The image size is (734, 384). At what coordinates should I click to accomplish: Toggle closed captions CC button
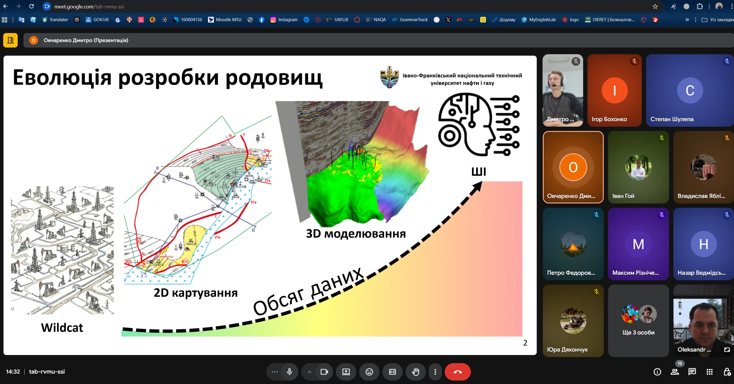pos(392,372)
